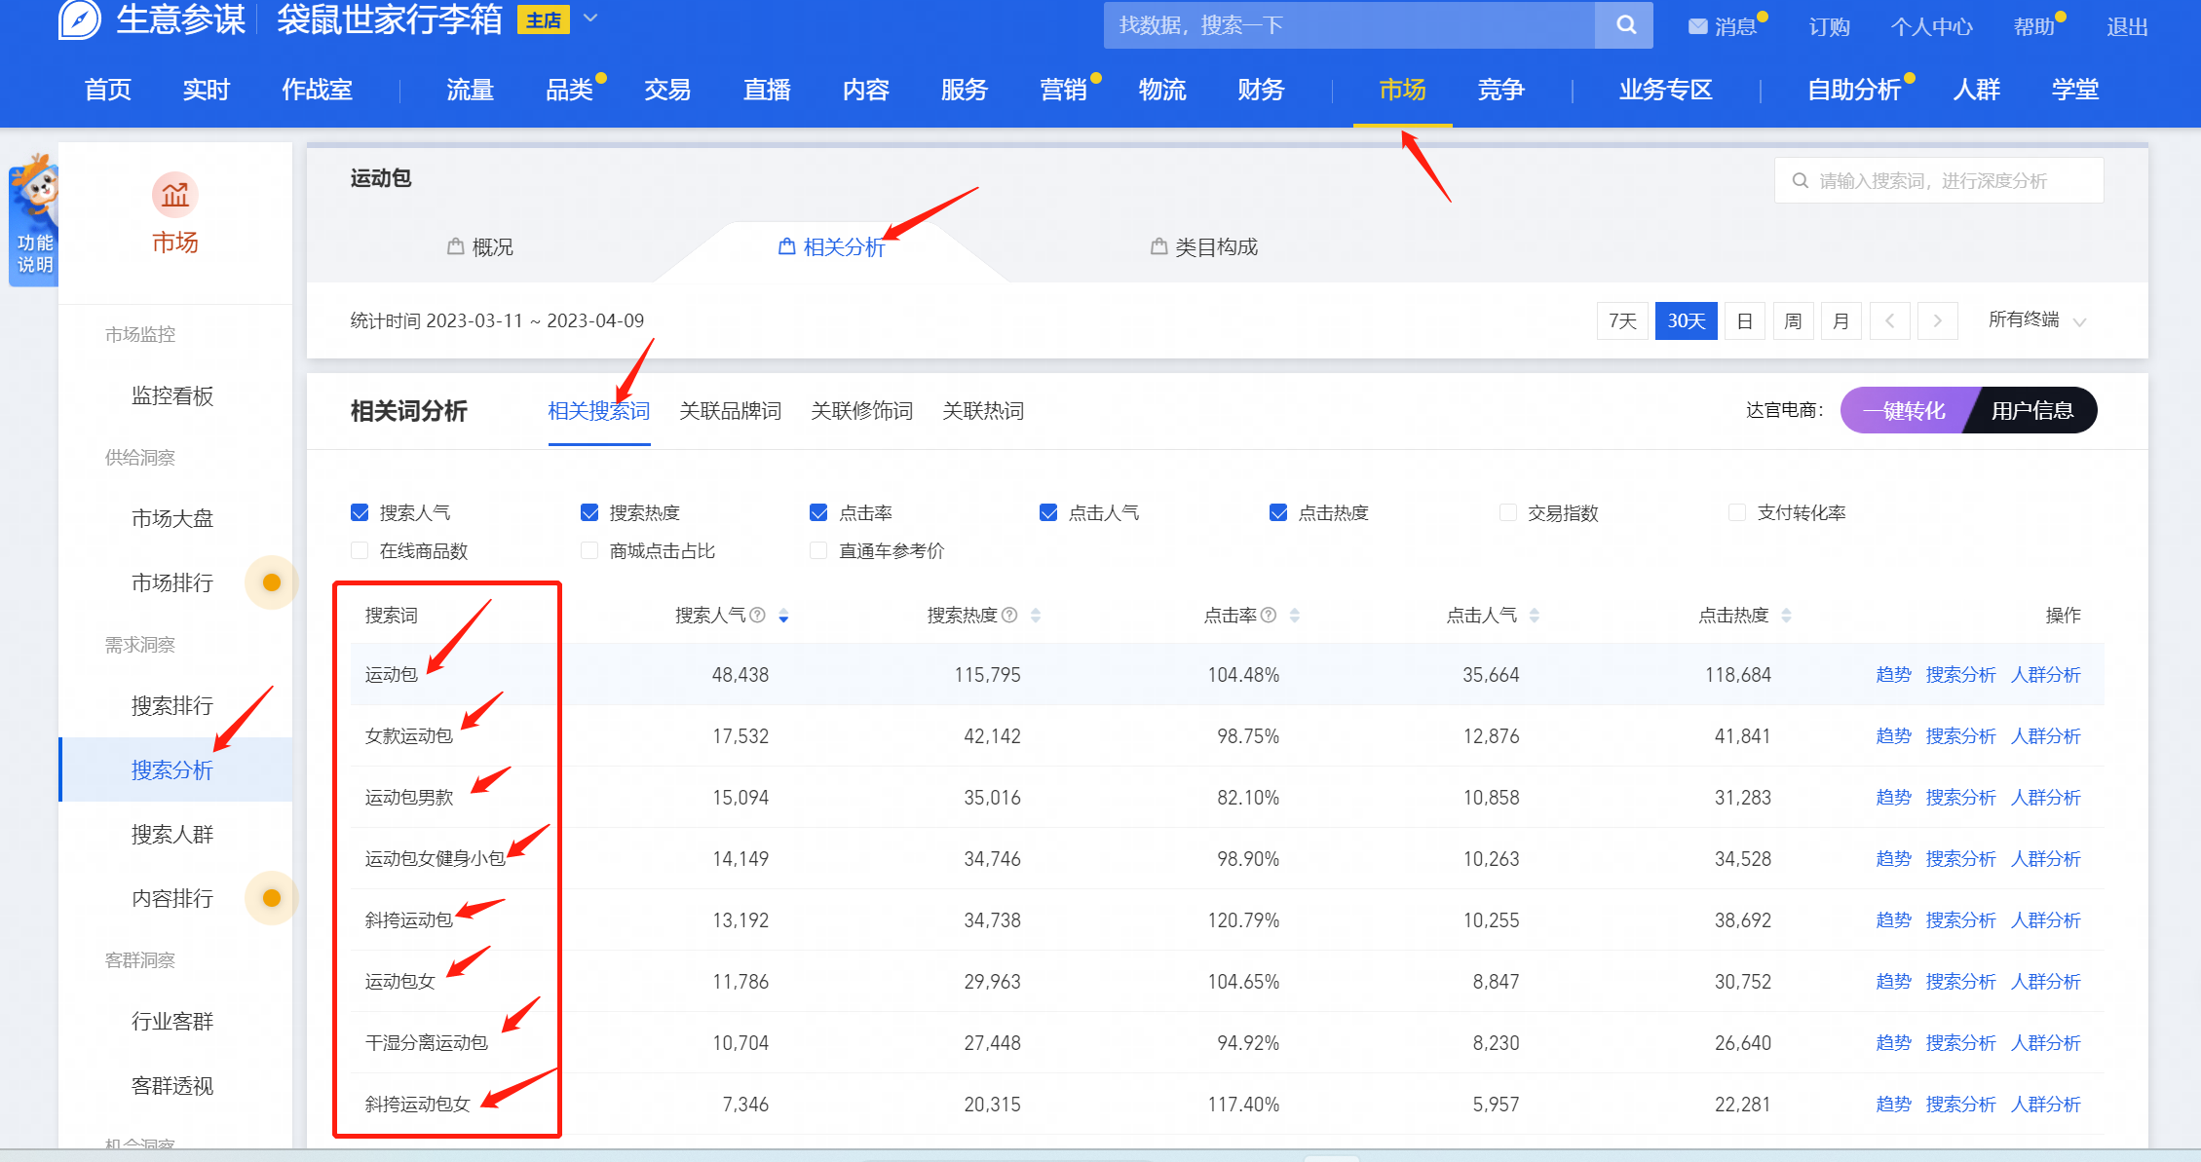This screenshot has height=1162, width=2201.
Task: Uncheck the 搜索人气 checkbox
Action: [360, 512]
